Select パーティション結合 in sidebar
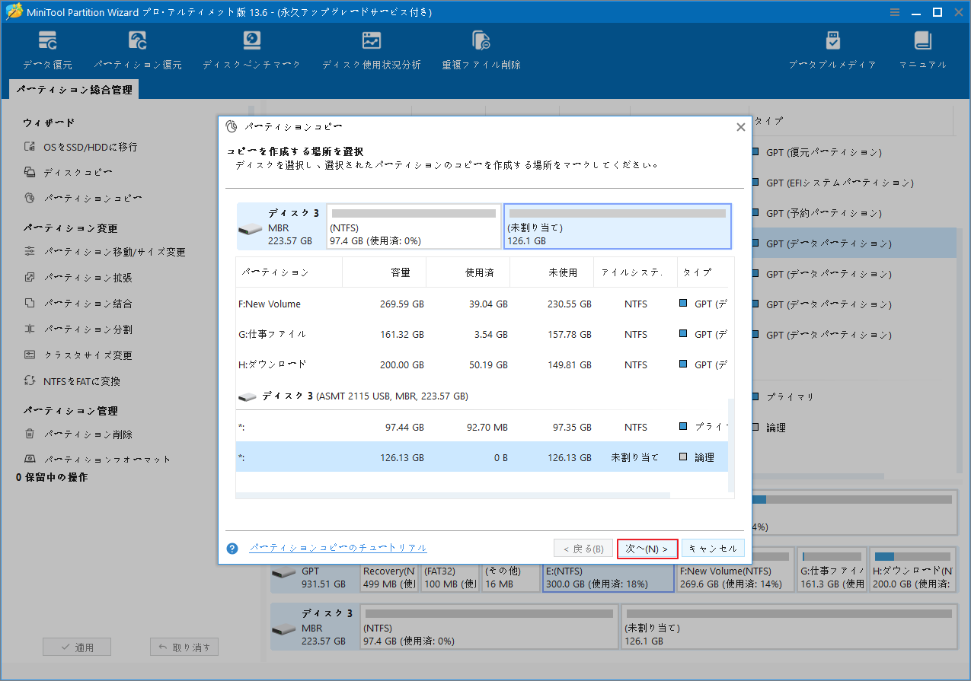Screen dimensions: 971x681 pyautogui.click(x=88, y=304)
